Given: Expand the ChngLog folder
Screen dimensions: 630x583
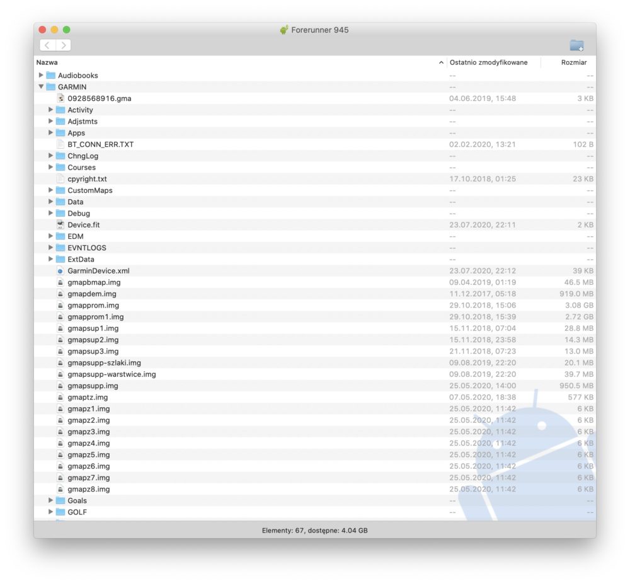Looking at the screenshot, I should pyautogui.click(x=50, y=156).
